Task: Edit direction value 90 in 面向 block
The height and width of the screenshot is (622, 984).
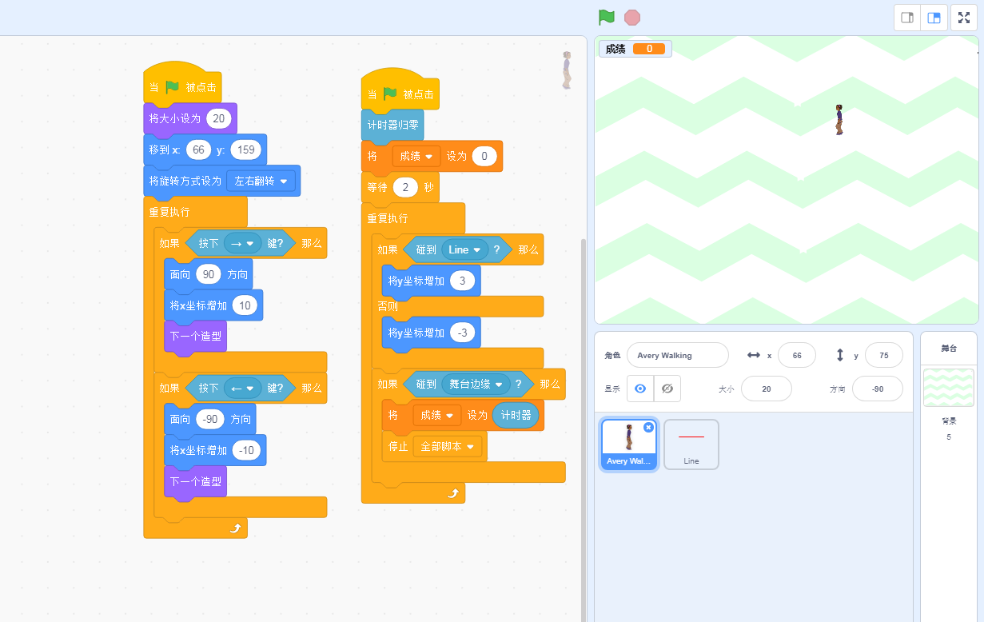Action: click(209, 274)
